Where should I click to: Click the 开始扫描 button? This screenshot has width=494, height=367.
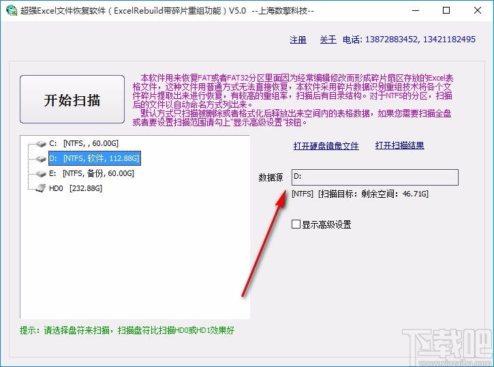[x=72, y=100]
